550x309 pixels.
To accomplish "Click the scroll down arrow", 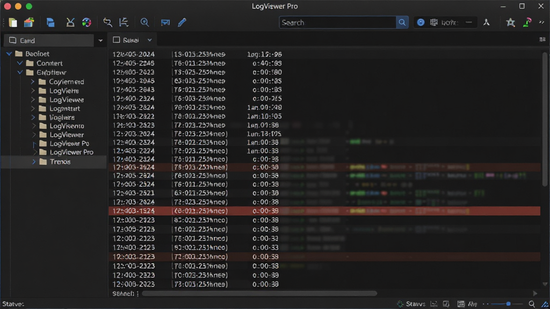I will tap(545, 284).
